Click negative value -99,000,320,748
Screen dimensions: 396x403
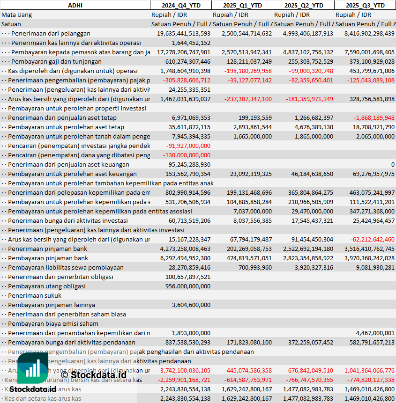click(311, 71)
